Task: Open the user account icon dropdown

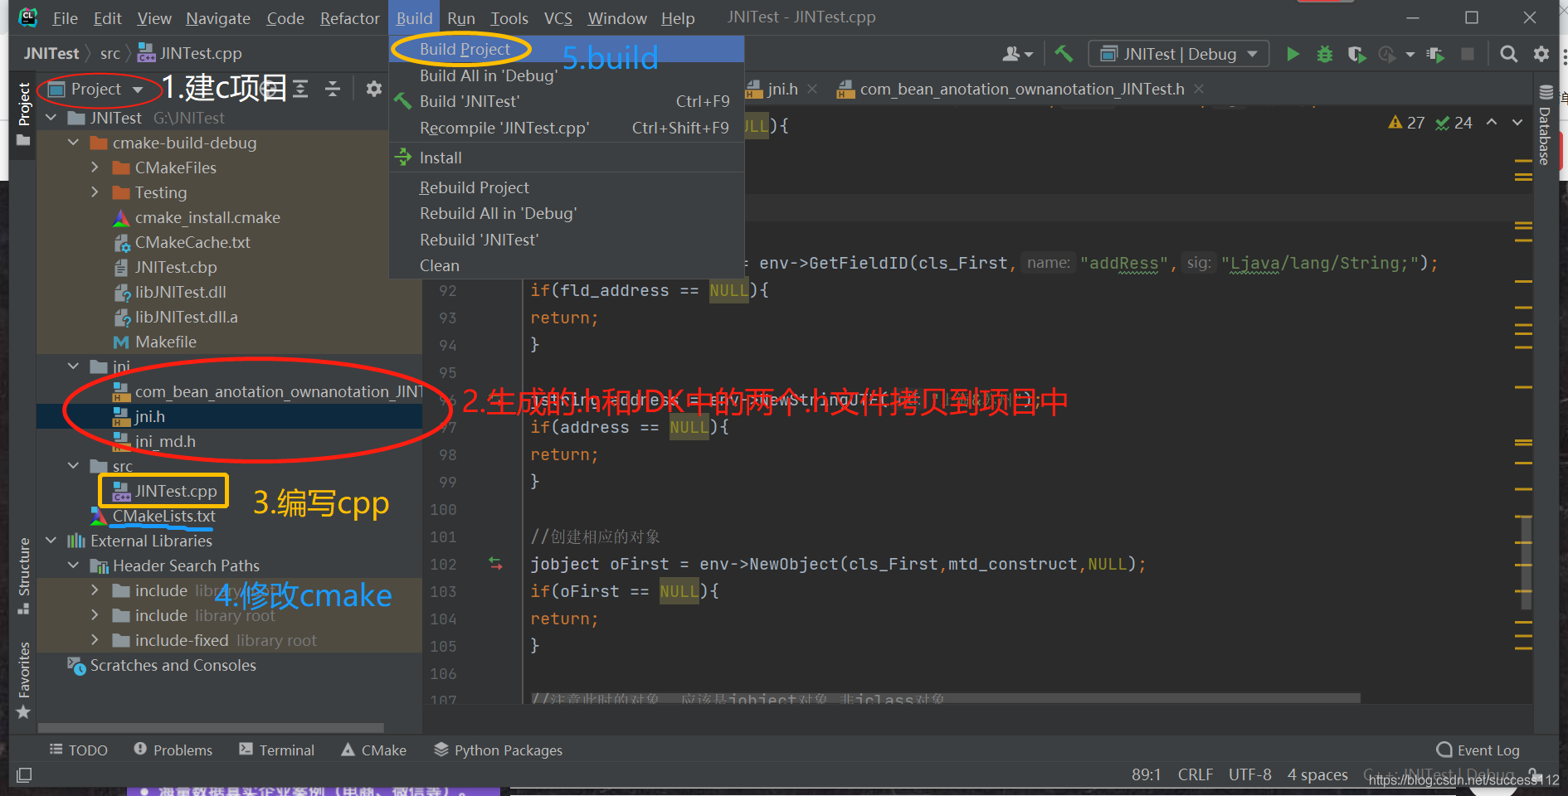Action: click(x=1018, y=54)
